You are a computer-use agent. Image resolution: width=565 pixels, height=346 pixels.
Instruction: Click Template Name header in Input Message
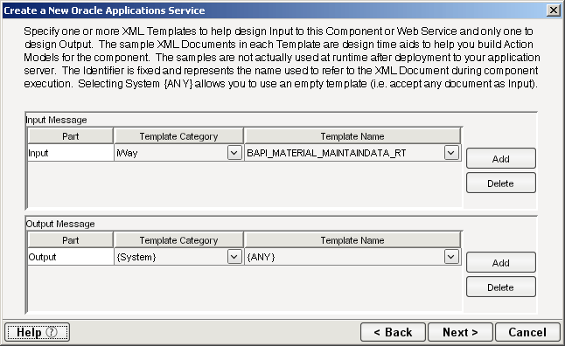(352, 136)
